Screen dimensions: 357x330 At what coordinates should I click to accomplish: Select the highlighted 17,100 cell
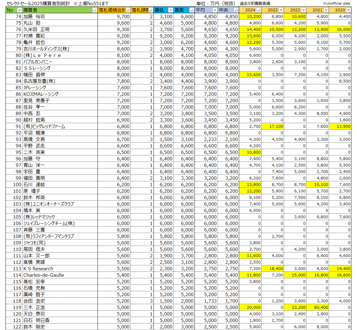pyautogui.click(x=273, y=127)
